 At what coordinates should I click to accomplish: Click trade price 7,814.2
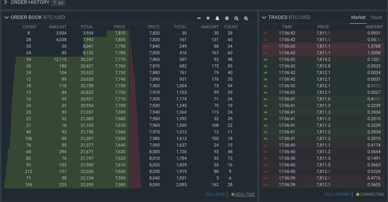[323, 59]
